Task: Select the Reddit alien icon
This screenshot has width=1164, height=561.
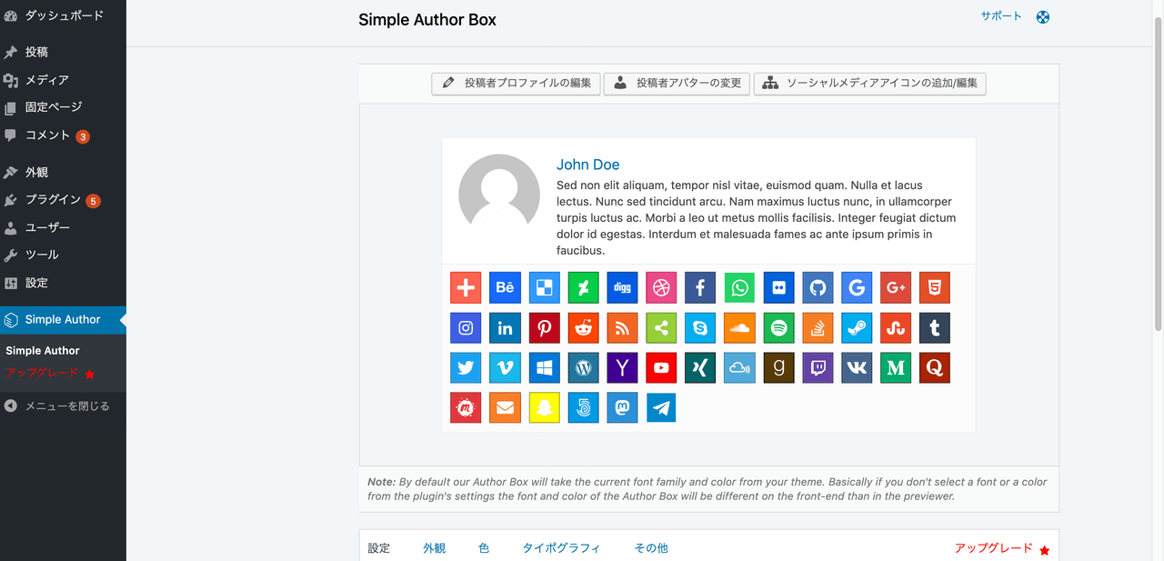Action: click(583, 328)
